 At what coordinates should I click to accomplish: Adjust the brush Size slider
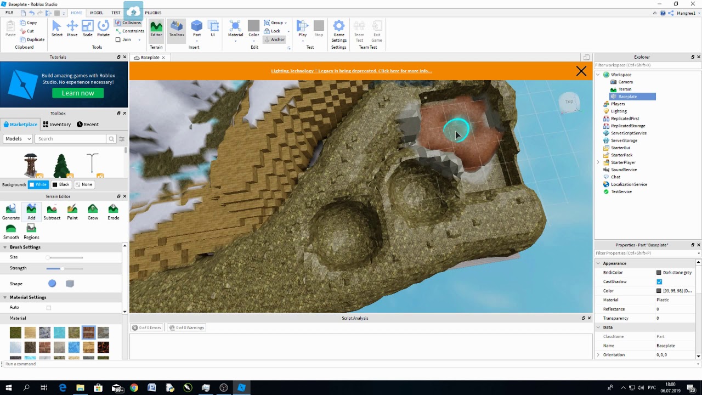point(65,257)
